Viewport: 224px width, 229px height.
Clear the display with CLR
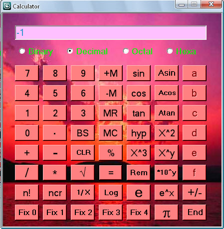point(83,153)
